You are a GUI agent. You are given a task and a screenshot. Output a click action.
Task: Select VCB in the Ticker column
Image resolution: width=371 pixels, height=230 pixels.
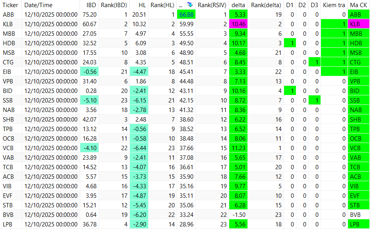[x=8, y=148]
